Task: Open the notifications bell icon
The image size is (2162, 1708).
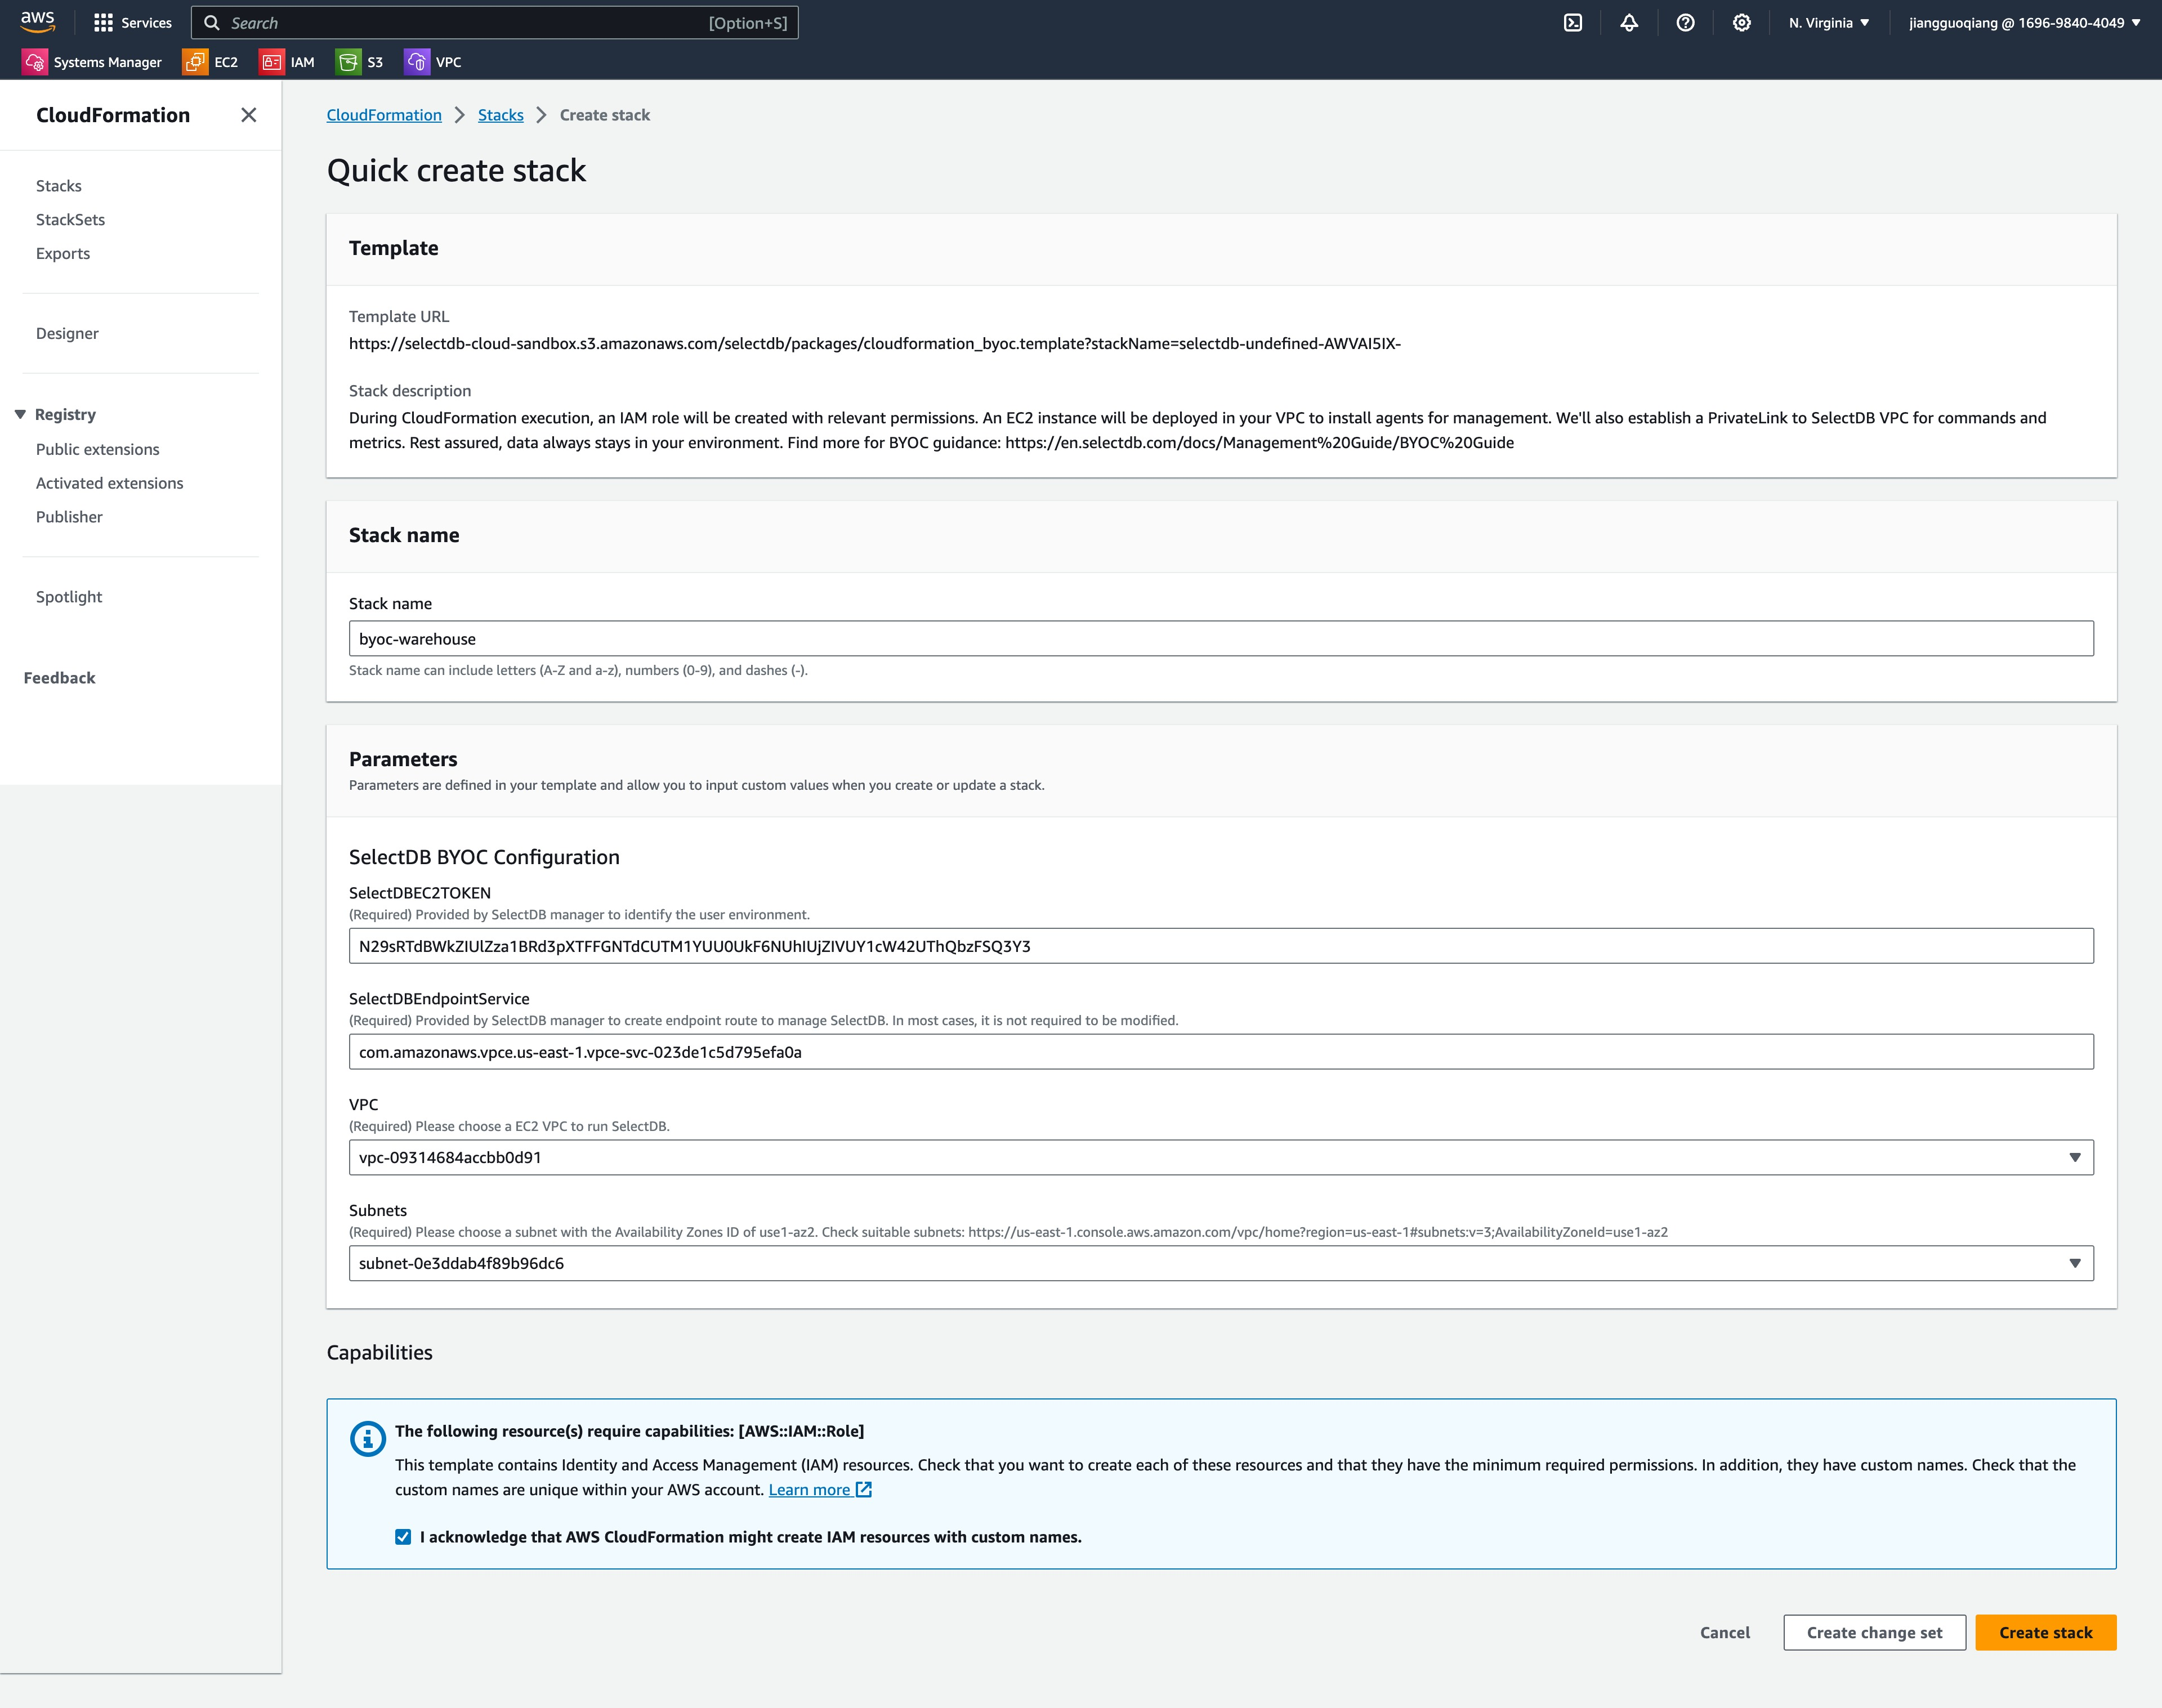Action: [1629, 22]
